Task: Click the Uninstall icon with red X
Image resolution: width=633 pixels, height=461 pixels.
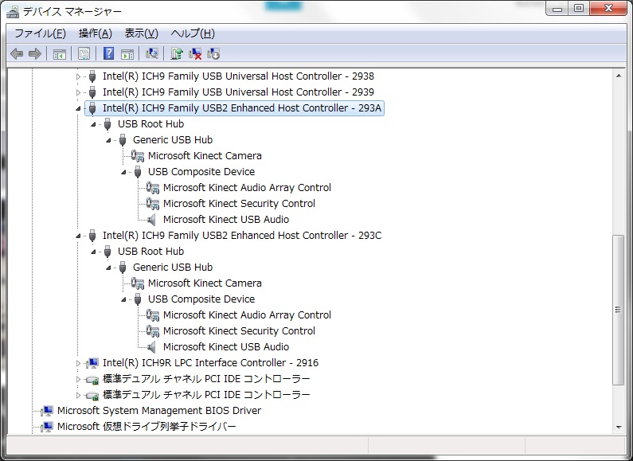Action: point(195,53)
